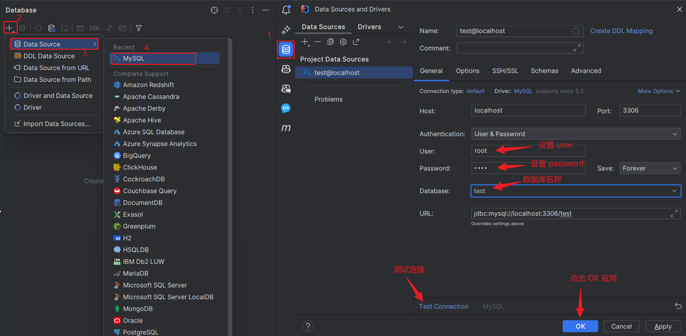Open driver settings gear icon in dialog toolbar
Image resolution: width=686 pixels, height=336 pixels.
pos(343,42)
